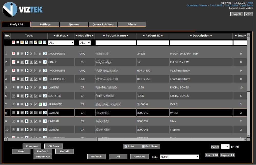This screenshot has height=165, width=256.
Task: Click the X icon in row 6
Action: click(x=31, y=96)
